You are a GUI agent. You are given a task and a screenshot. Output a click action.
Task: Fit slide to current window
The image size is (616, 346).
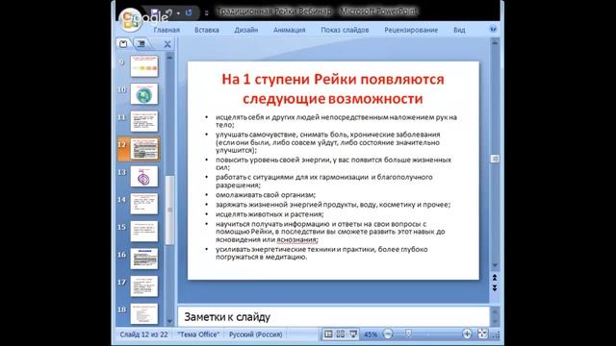click(x=482, y=334)
